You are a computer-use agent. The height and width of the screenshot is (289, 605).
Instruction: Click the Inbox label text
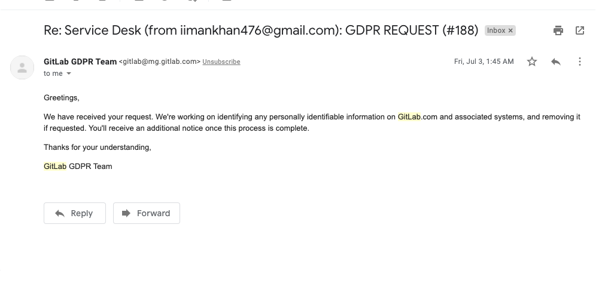(496, 30)
